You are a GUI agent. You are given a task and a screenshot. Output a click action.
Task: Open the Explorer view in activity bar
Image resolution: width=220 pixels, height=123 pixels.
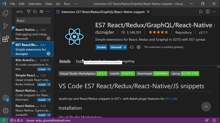5,13
